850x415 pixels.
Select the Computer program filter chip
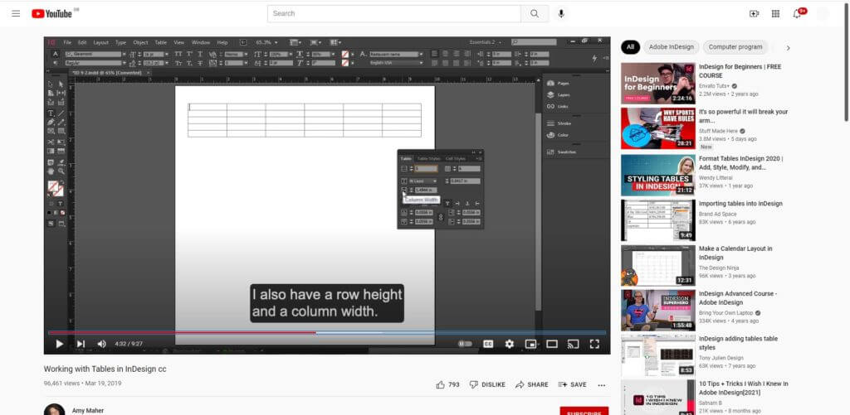point(735,47)
